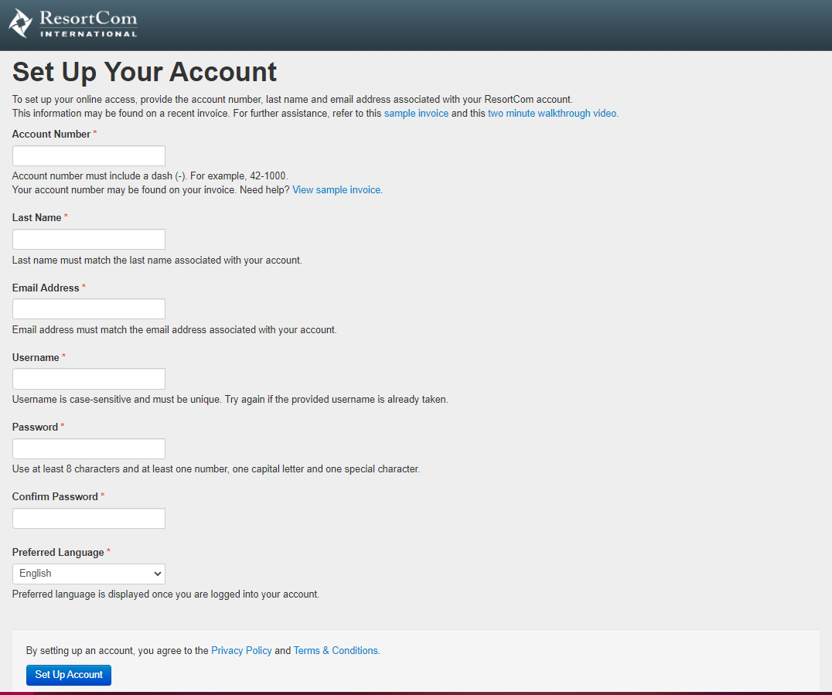Click the Confirm Password input box

pyautogui.click(x=89, y=519)
